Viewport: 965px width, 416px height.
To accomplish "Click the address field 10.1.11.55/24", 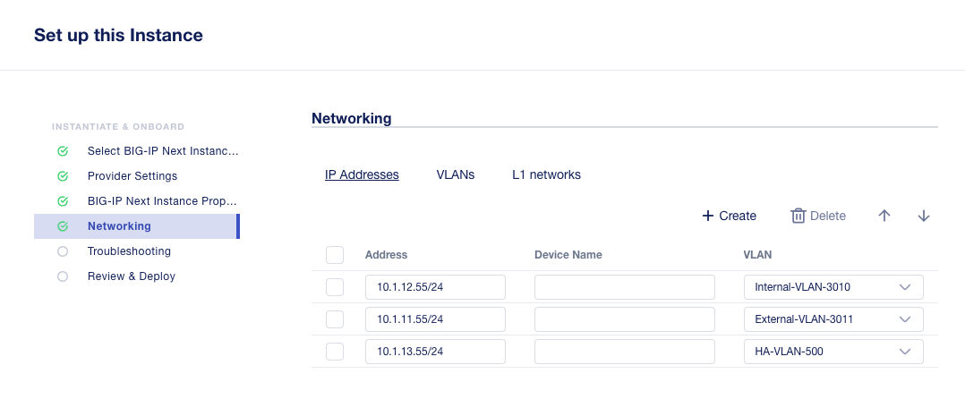I will 435,319.
